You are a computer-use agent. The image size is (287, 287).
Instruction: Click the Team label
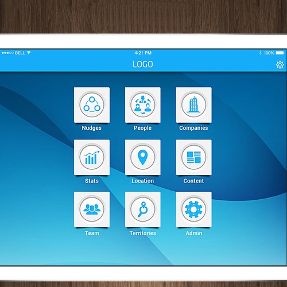(92, 233)
